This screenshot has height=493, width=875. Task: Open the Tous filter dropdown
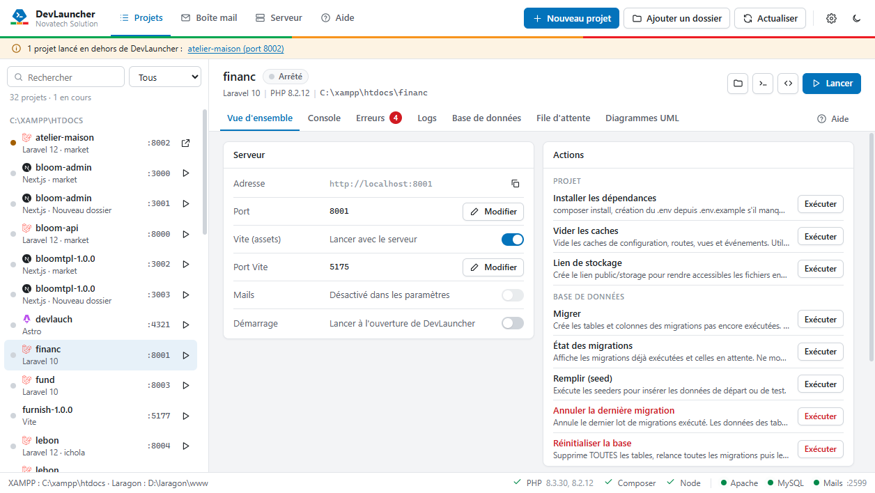pos(165,77)
